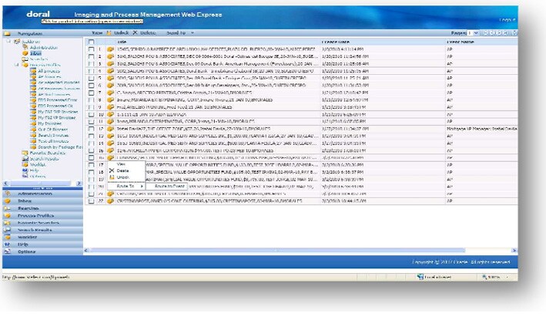Open the package icon in row 5
The height and width of the screenshot is (317, 546).
110,78
